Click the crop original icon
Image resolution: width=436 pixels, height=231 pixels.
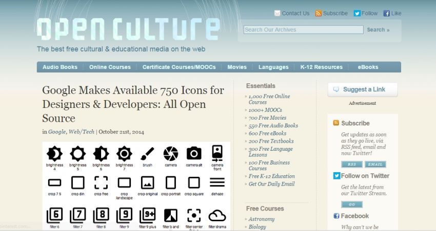[x=147, y=183]
